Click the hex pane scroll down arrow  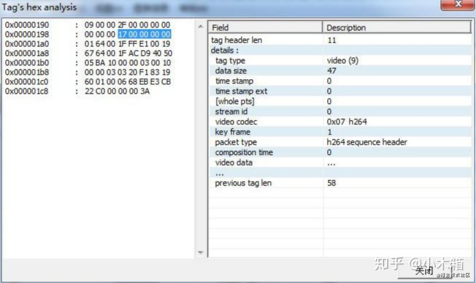200,252
